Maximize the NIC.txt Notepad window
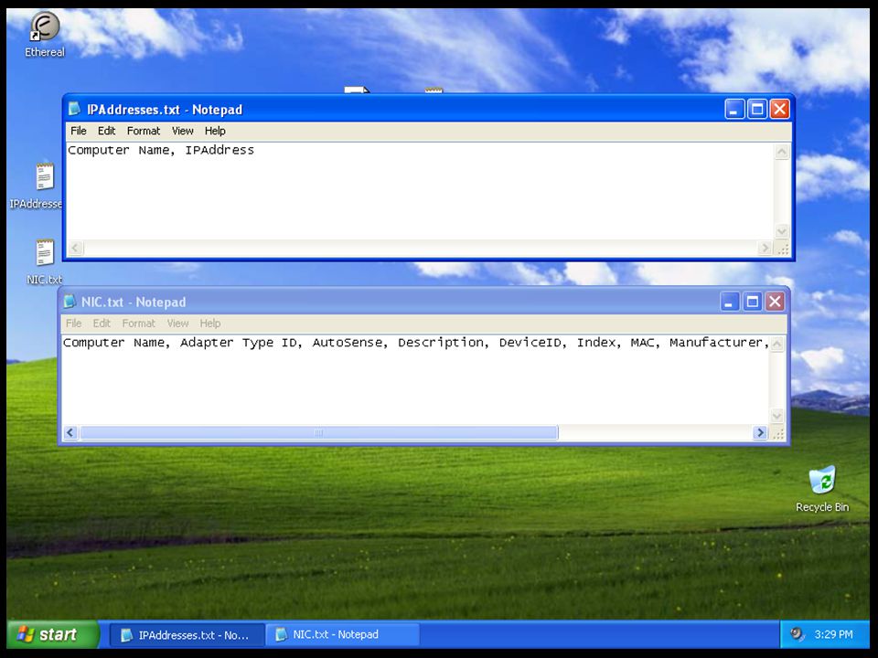 click(752, 302)
